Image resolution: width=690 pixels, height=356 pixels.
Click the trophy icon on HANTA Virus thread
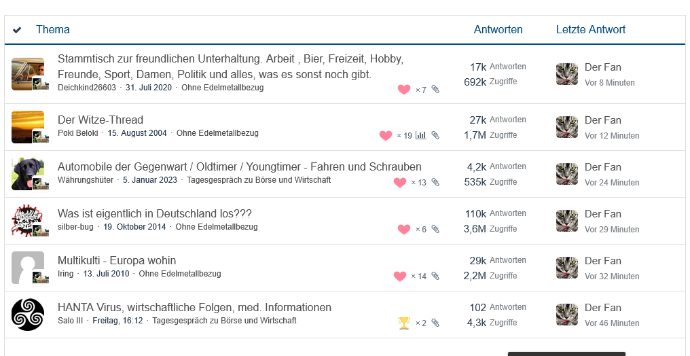tap(403, 323)
